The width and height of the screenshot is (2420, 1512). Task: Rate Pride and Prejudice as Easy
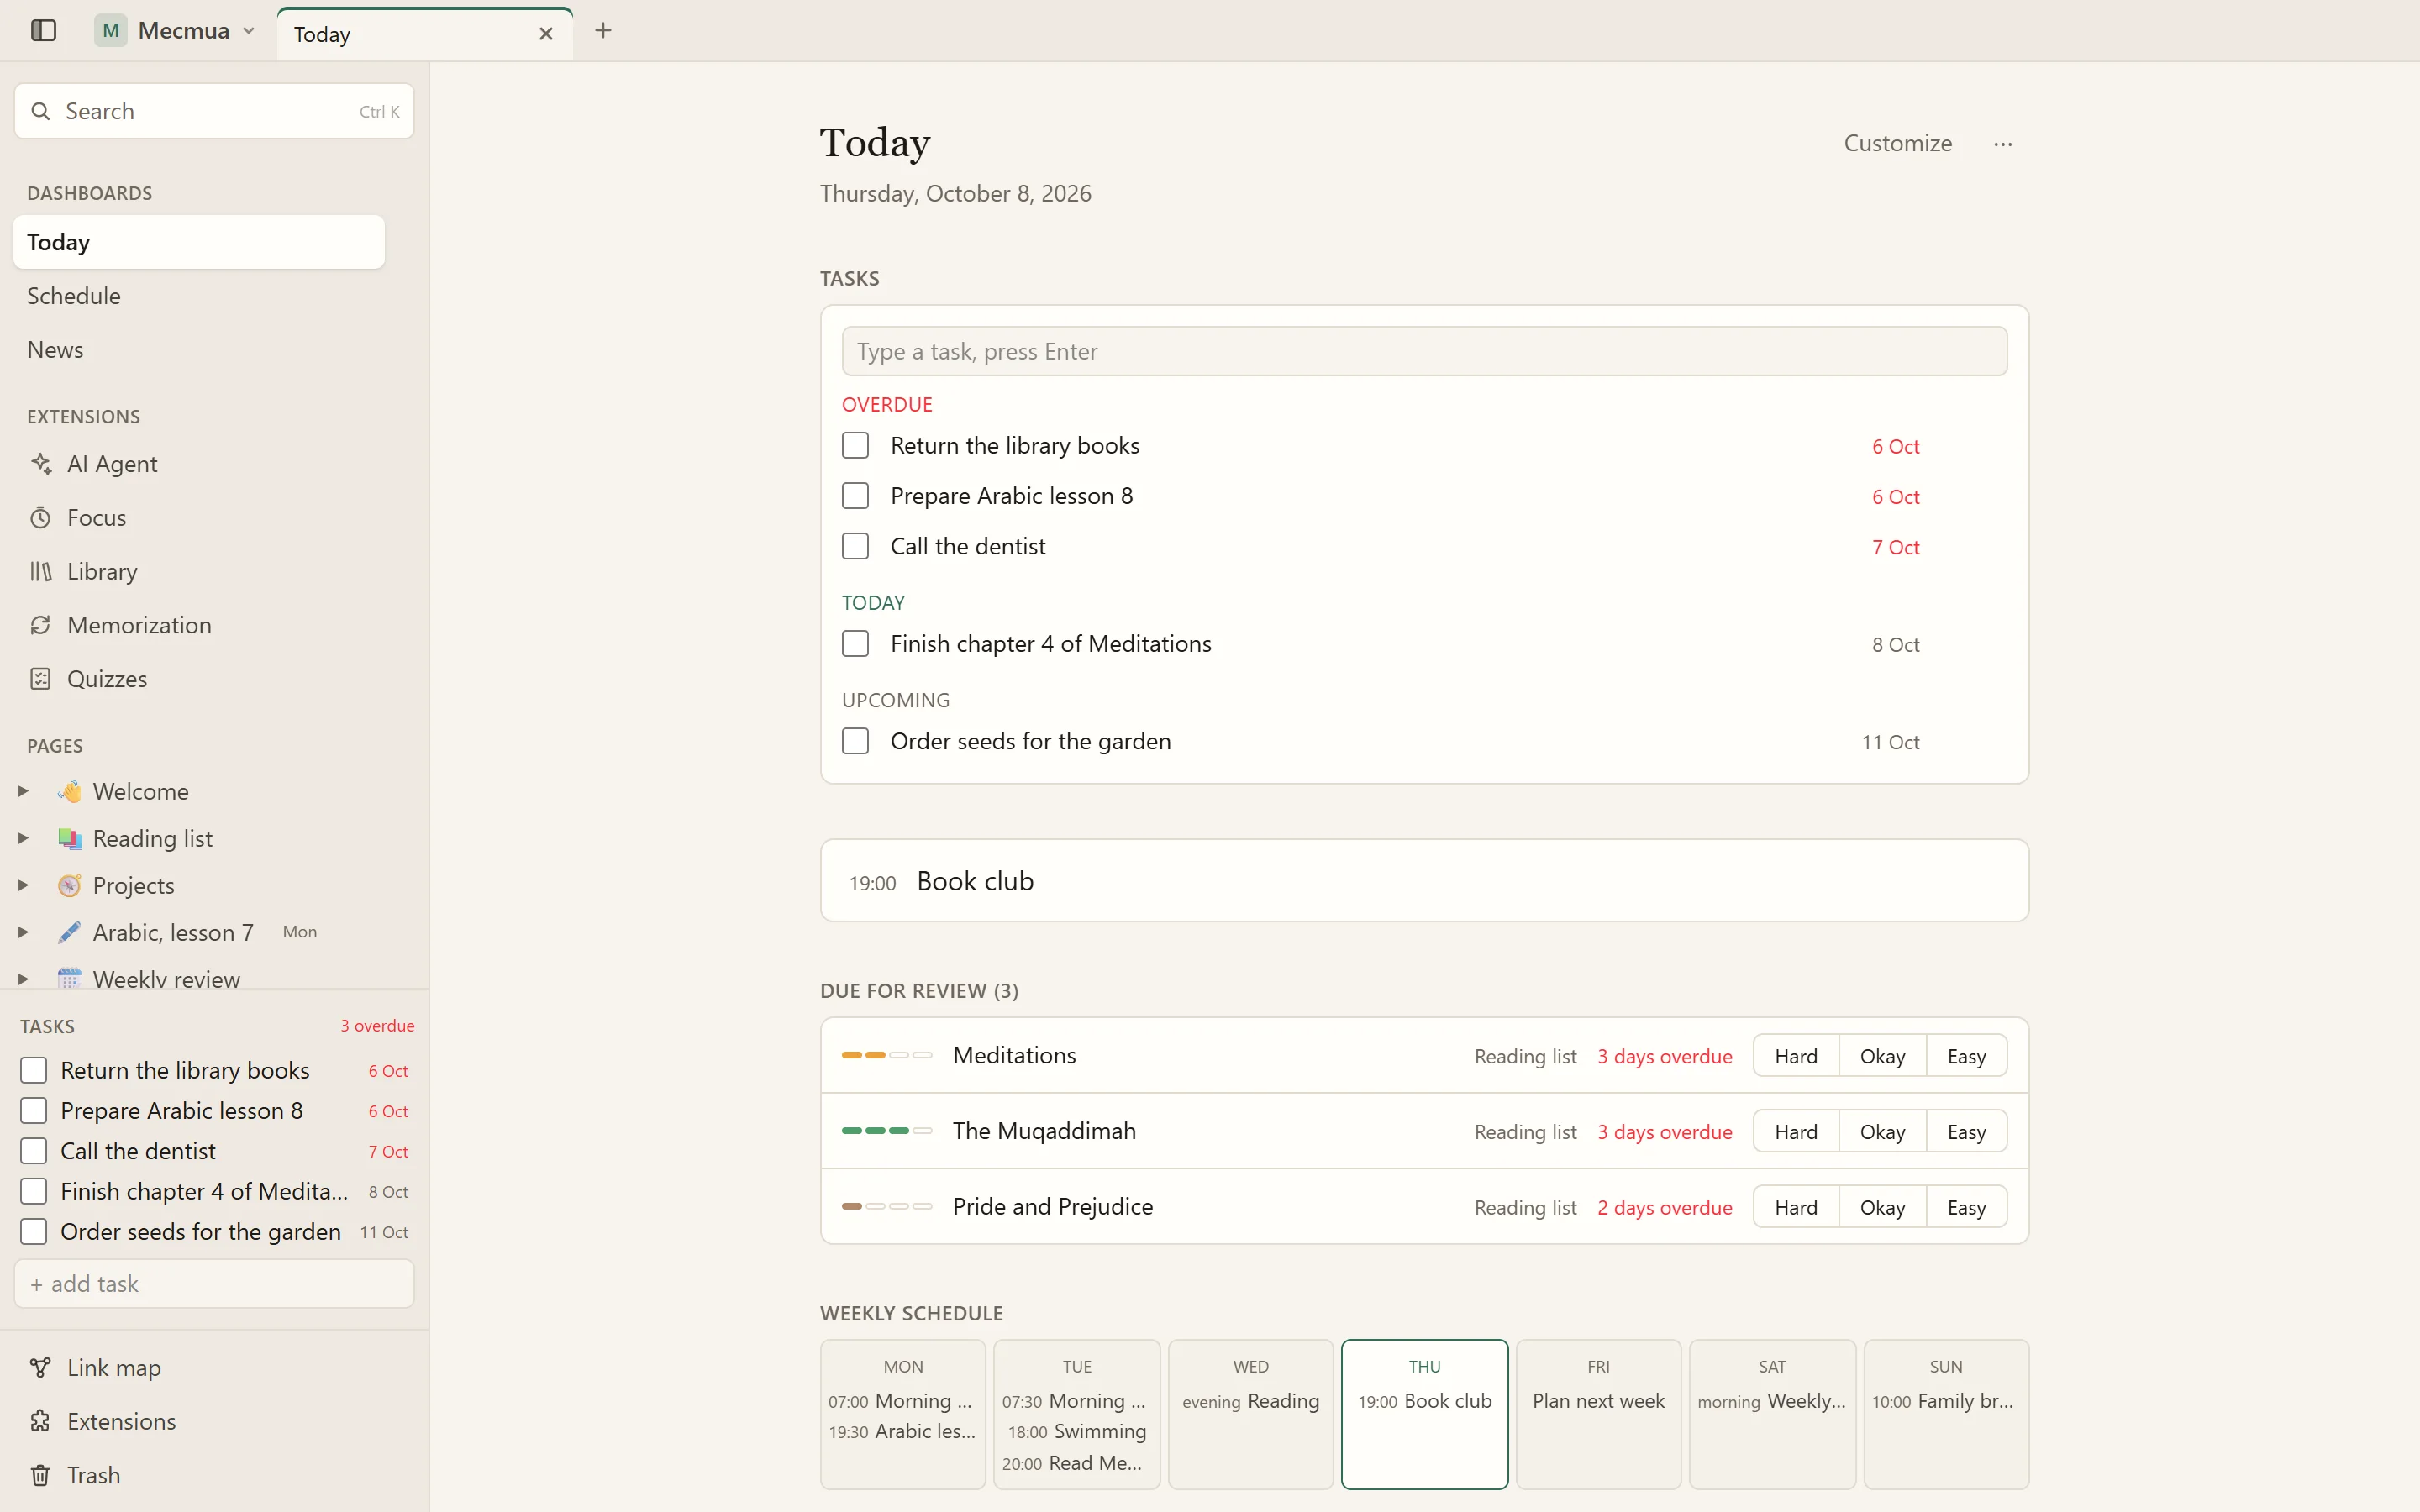tap(1966, 1207)
